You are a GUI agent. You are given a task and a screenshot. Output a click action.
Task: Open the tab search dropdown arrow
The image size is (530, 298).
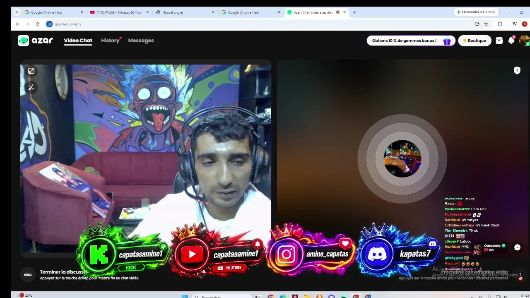[x=17, y=12]
